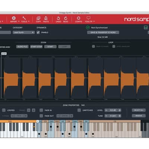149x149 pixels.
Task: Open the Tools wrench icon
Action: pyautogui.click(x=24, y=18)
